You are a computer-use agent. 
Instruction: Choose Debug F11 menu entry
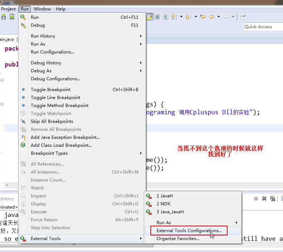coord(82,25)
